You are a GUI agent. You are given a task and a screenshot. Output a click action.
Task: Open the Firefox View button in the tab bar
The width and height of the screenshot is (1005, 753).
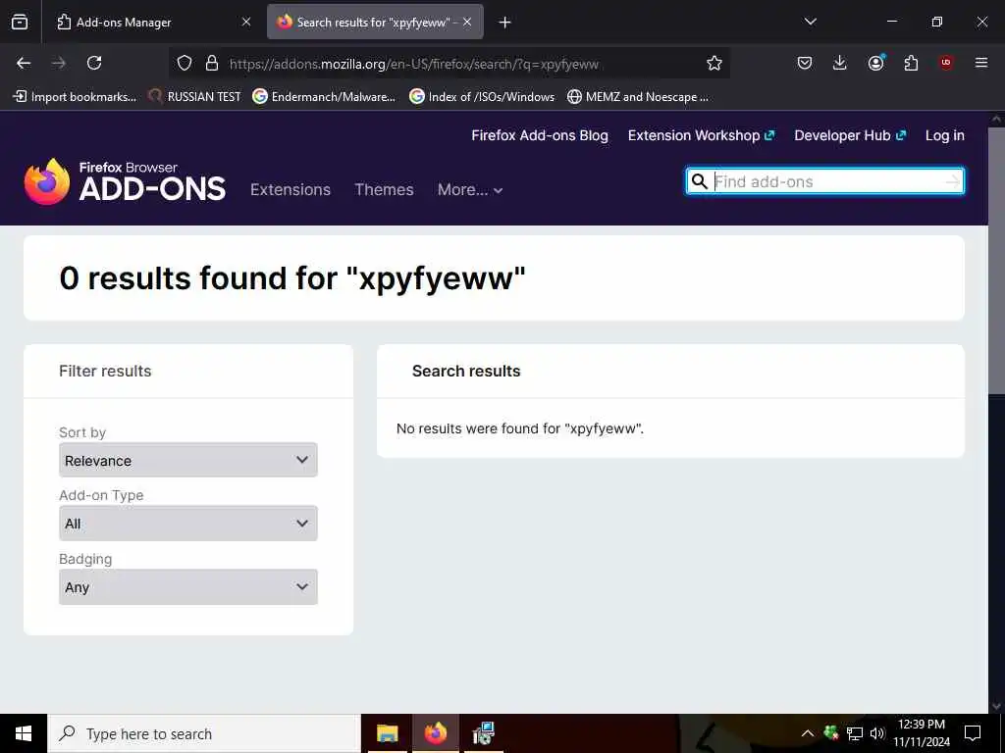(x=20, y=22)
